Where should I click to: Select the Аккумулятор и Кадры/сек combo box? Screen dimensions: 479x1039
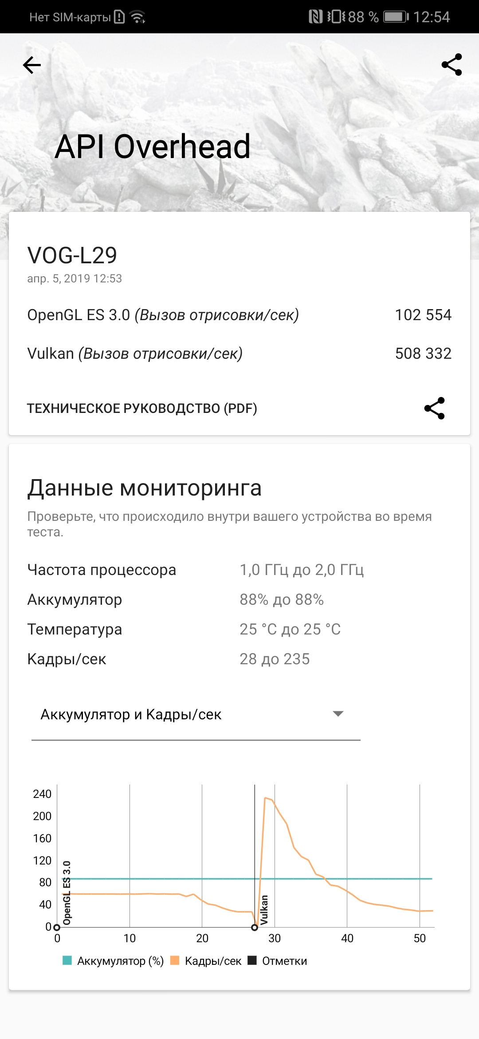pos(195,714)
